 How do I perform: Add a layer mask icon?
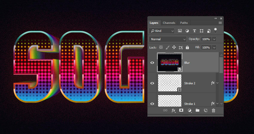point(181,110)
